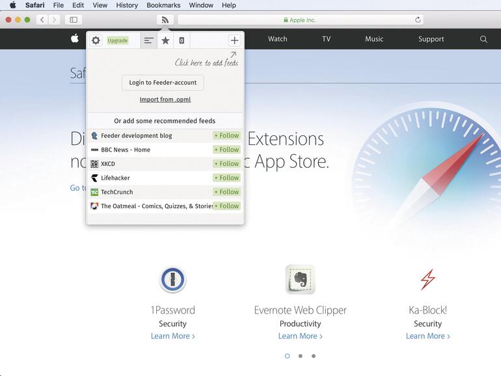The image size is (501, 376).
Task: Follow The Oatmeal feed
Action: [226, 206]
